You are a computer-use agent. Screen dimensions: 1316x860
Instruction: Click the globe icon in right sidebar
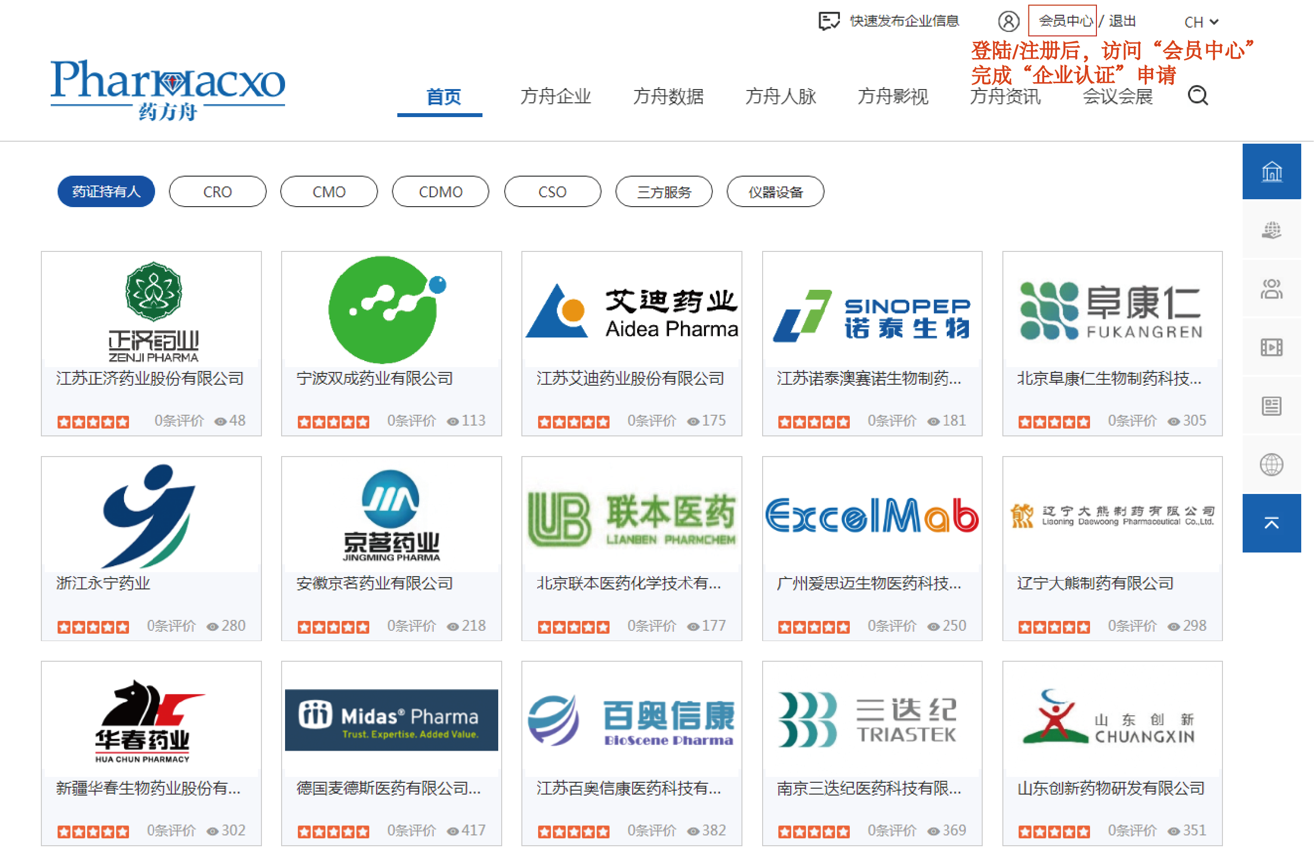click(x=1273, y=465)
